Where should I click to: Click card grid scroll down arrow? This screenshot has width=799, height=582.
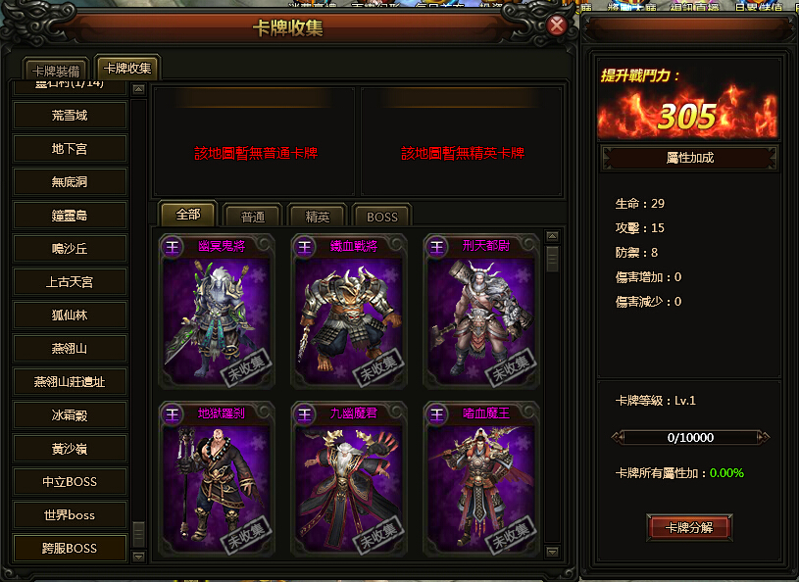[x=552, y=552]
